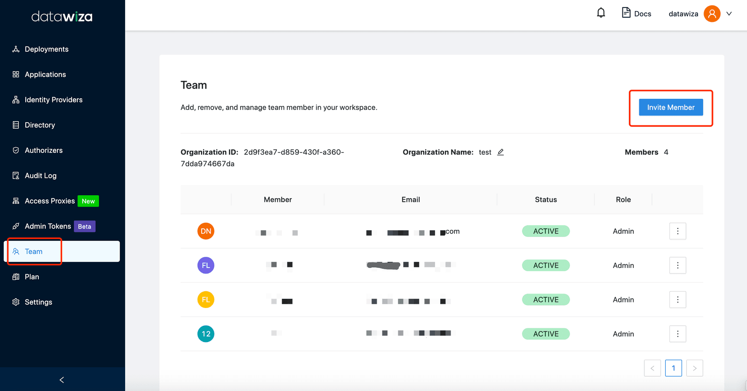Click the yellow FL member avatar
Viewport: 747px width, 391px height.
click(206, 300)
